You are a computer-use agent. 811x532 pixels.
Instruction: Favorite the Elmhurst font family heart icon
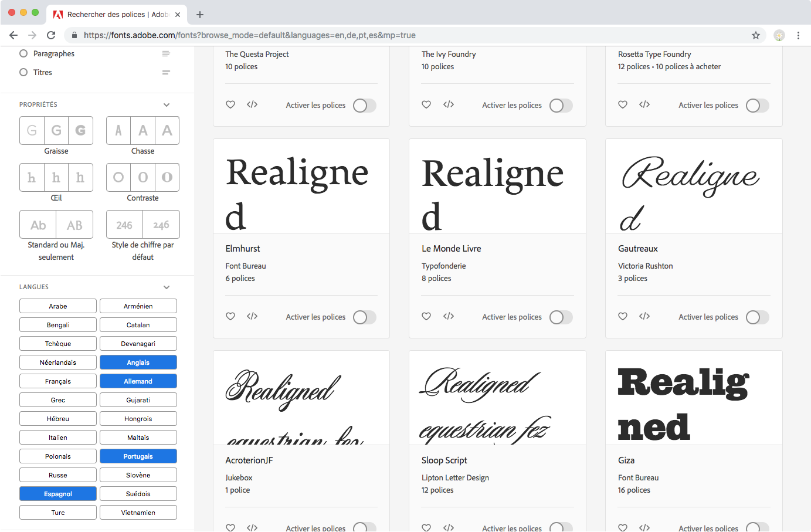click(230, 316)
